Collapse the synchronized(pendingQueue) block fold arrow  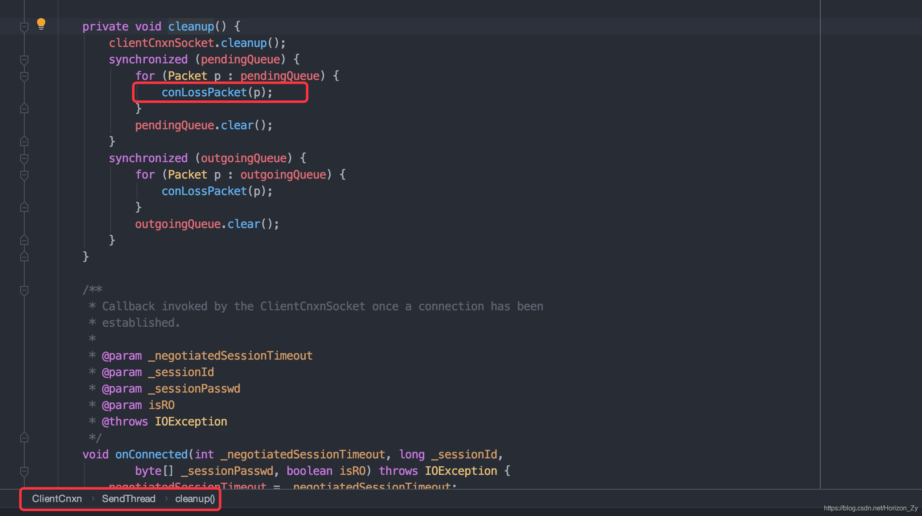(24, 60)
